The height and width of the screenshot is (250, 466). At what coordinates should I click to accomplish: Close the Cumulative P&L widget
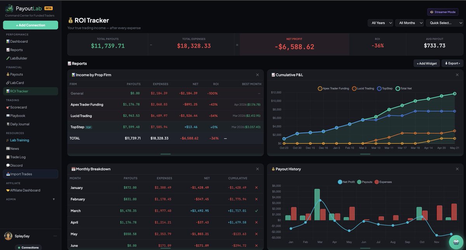click(x=457, y=75)
